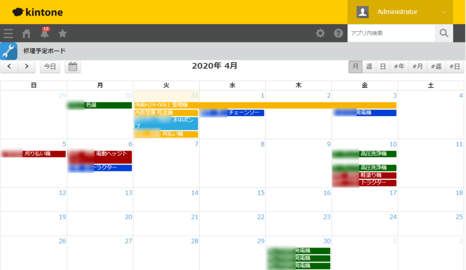Image resolution: width=466 pixels, height=270 pixels.
Task: Open the hamburger menu icon
Action: (x=8, y=33)
